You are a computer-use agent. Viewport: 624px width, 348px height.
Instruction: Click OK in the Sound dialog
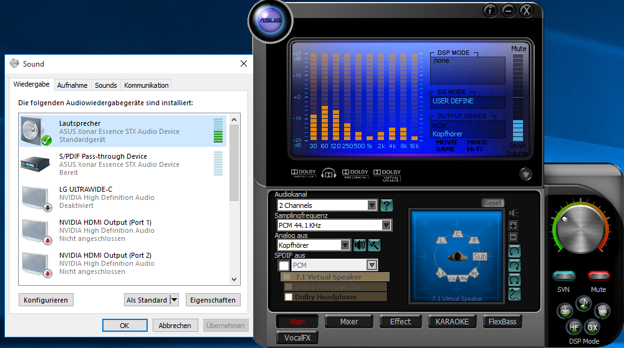pyautogui.click(x=125, y=326)
